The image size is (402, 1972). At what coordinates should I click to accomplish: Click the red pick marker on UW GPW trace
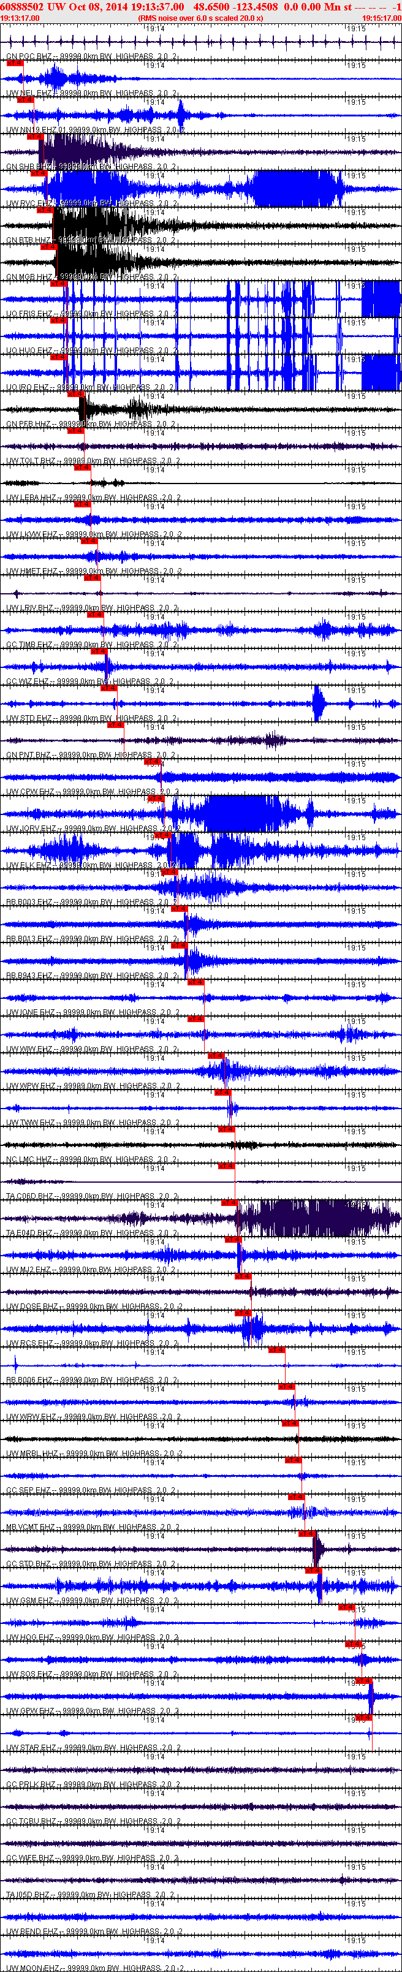coord(364,1717)
